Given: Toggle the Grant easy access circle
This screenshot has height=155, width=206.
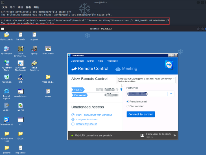Looking at the screenshot, I should pos(73,124).
